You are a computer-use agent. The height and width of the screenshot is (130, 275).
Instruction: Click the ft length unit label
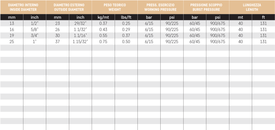263,17
